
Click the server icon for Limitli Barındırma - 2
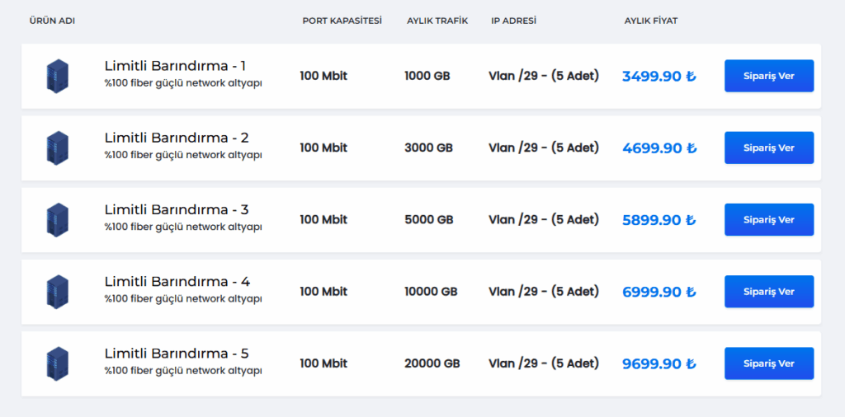tap(58, 148)
